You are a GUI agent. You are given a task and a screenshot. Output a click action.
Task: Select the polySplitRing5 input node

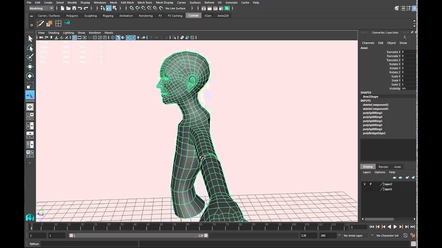(373, 113)
